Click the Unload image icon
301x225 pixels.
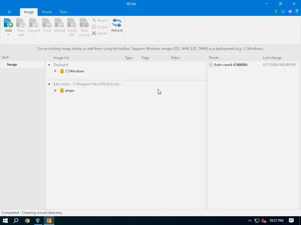(x=59, y=23)
